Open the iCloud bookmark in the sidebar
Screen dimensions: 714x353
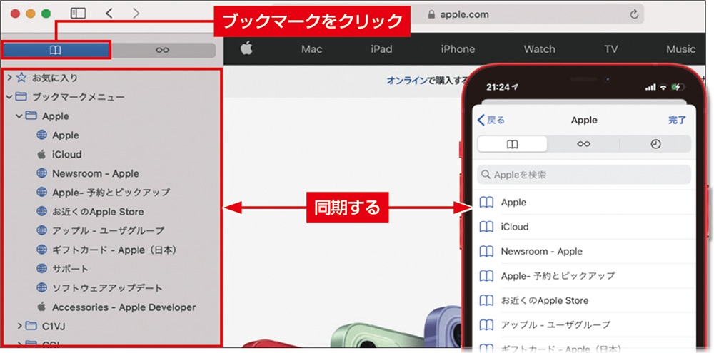point(67,154)
